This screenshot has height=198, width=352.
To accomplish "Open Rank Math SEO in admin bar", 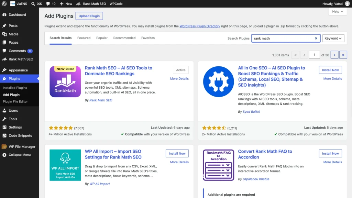I will tap(91, 3).
